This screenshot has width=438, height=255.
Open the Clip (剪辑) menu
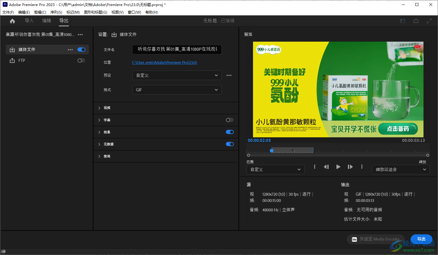coord(40,12)
